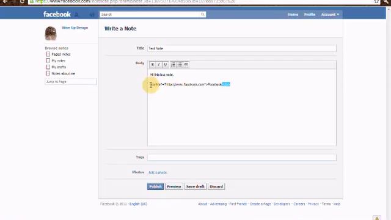
Task: Insert a bulleted list
Action: coord(180,65)
